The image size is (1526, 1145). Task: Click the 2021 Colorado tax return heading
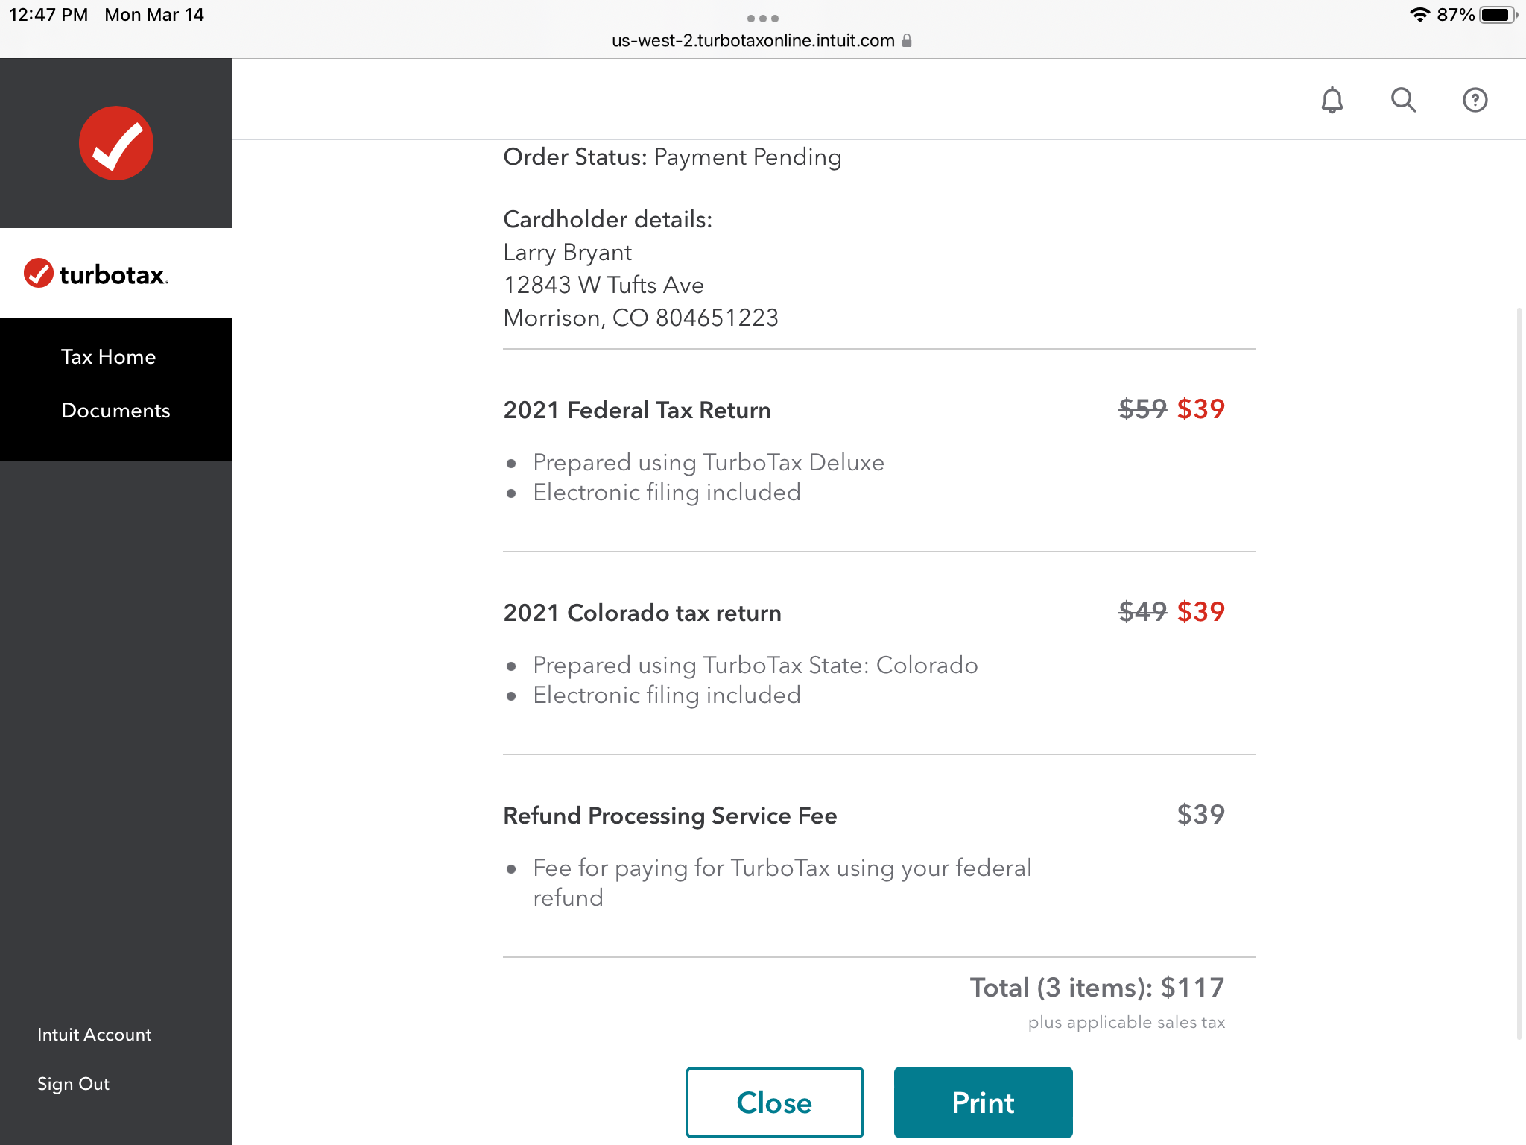click(642, 613)
